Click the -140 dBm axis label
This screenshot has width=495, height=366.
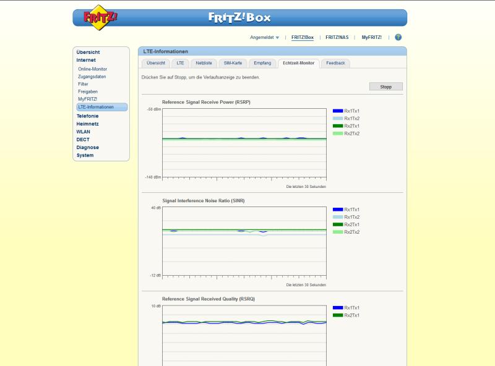(153, 177)
